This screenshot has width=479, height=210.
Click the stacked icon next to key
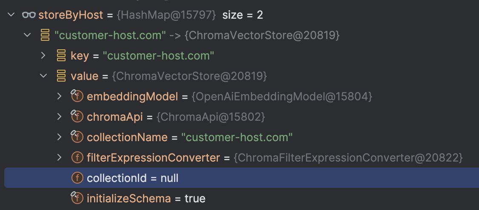pos(61,56)
